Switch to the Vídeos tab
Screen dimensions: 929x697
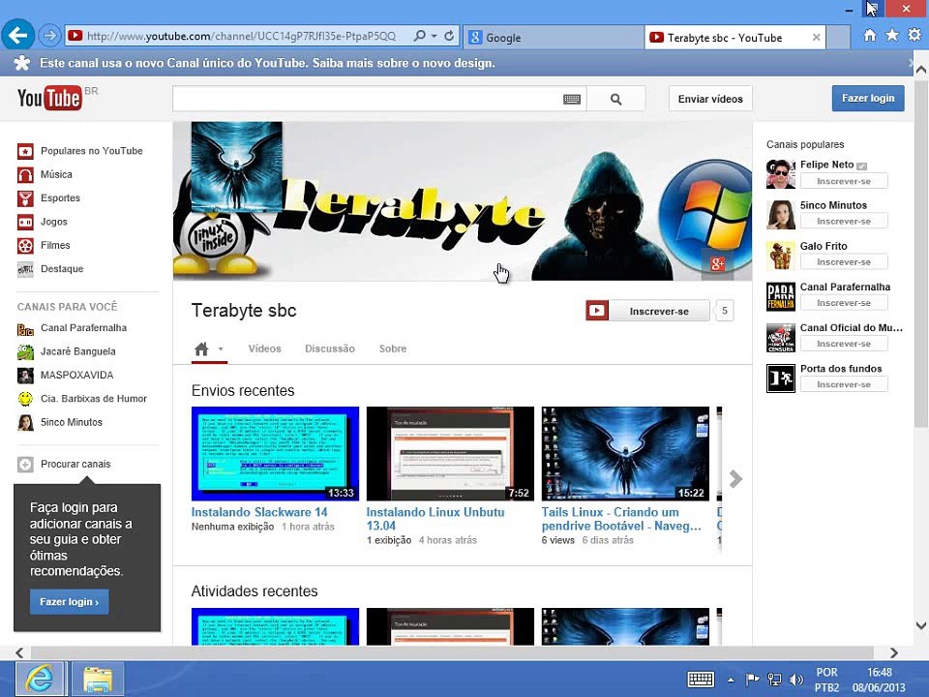[x=264, y=348]
